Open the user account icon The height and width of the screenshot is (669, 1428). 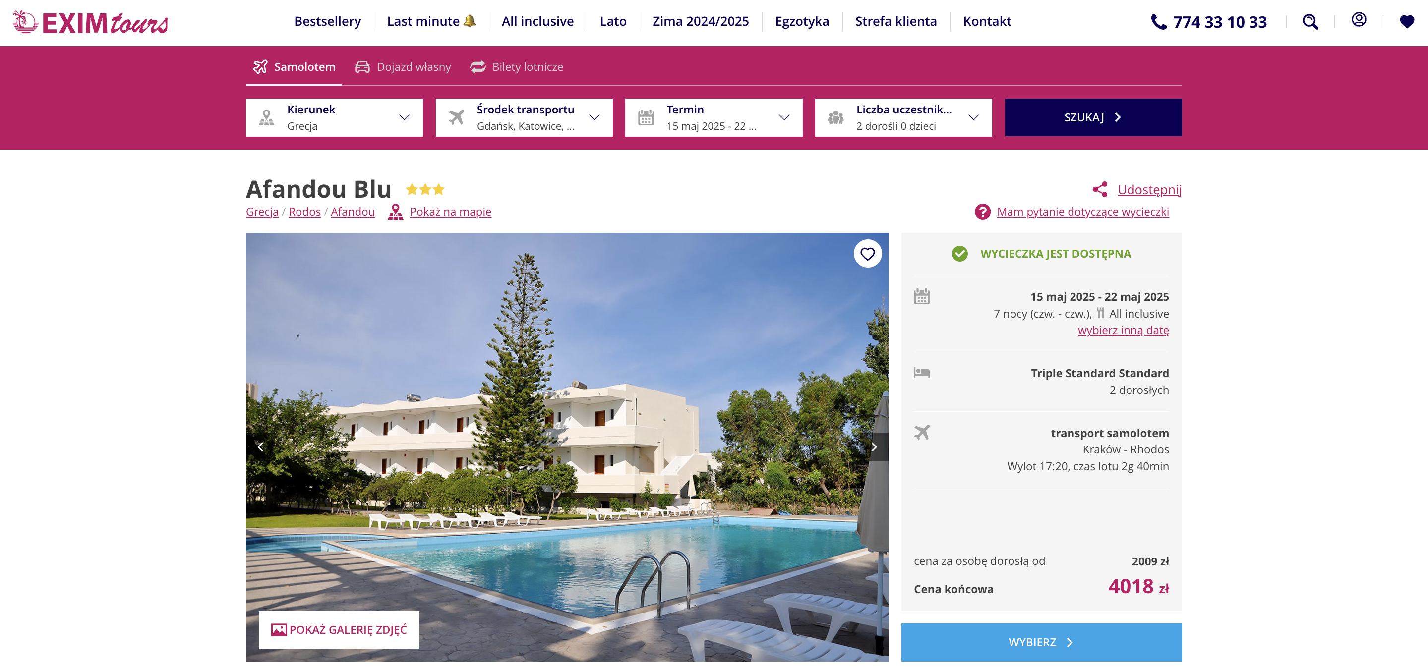coord(1359,20)
